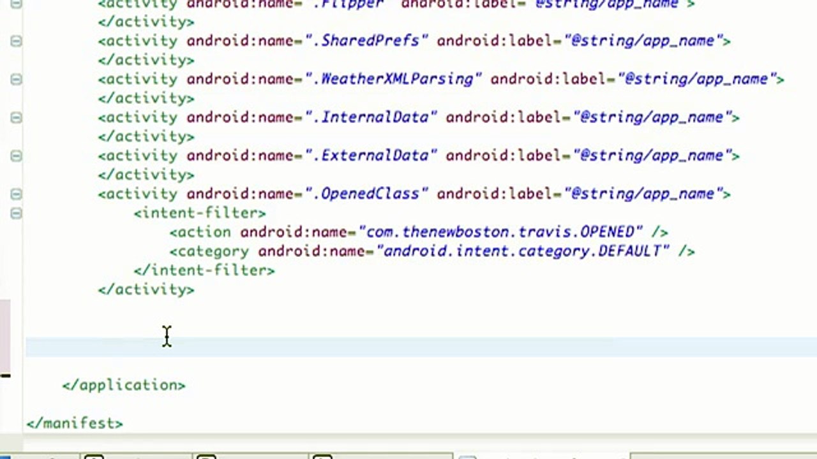This screenshot has width=817, height=459.
Task: Click "@string/app_name" on the .ExternalData line
Action: coord(652,156)
